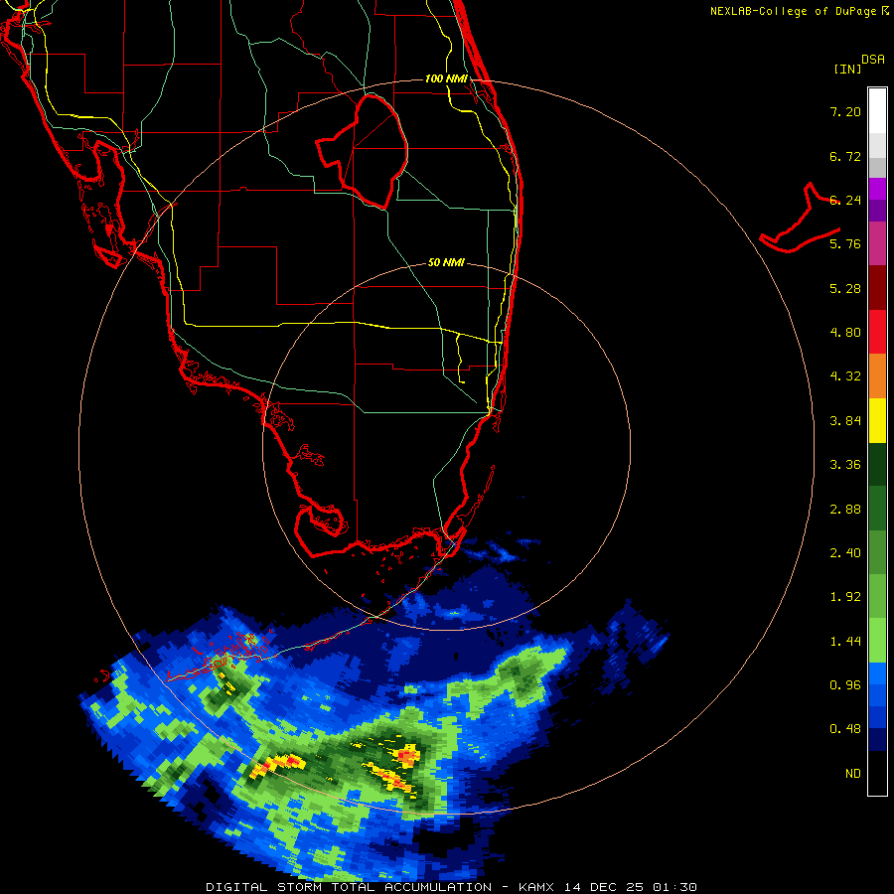This screenshot has height=894, width=894.
Task: Pick the white swatch at legend top
Action: coord(877,111)
